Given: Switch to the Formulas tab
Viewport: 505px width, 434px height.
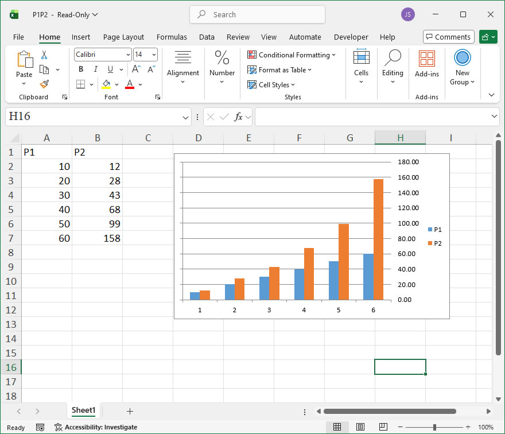Looking at the screenshot, I should pyautogui.click(x=172, y=37).
